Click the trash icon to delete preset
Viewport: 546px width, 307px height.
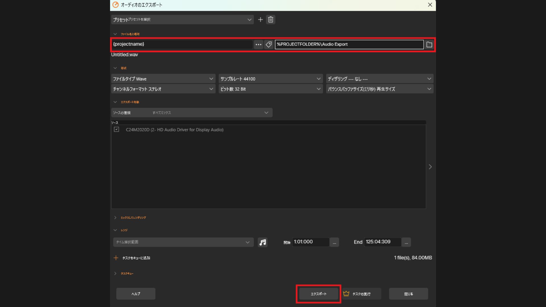[270, 20]
